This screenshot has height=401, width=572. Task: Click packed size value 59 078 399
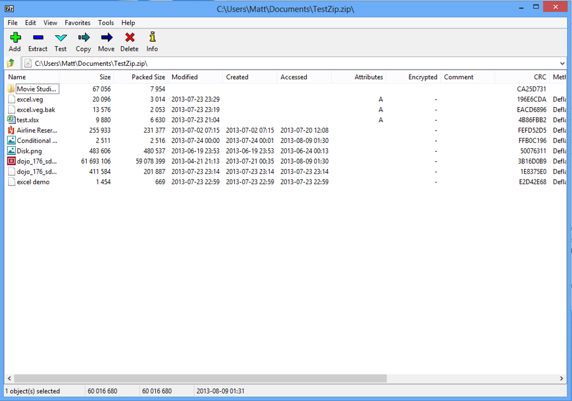[150, 161]
